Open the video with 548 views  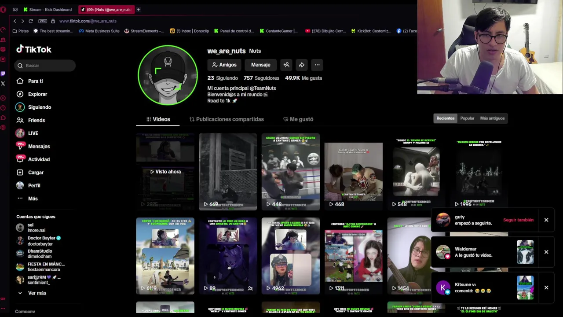click(x=416, y=172)
